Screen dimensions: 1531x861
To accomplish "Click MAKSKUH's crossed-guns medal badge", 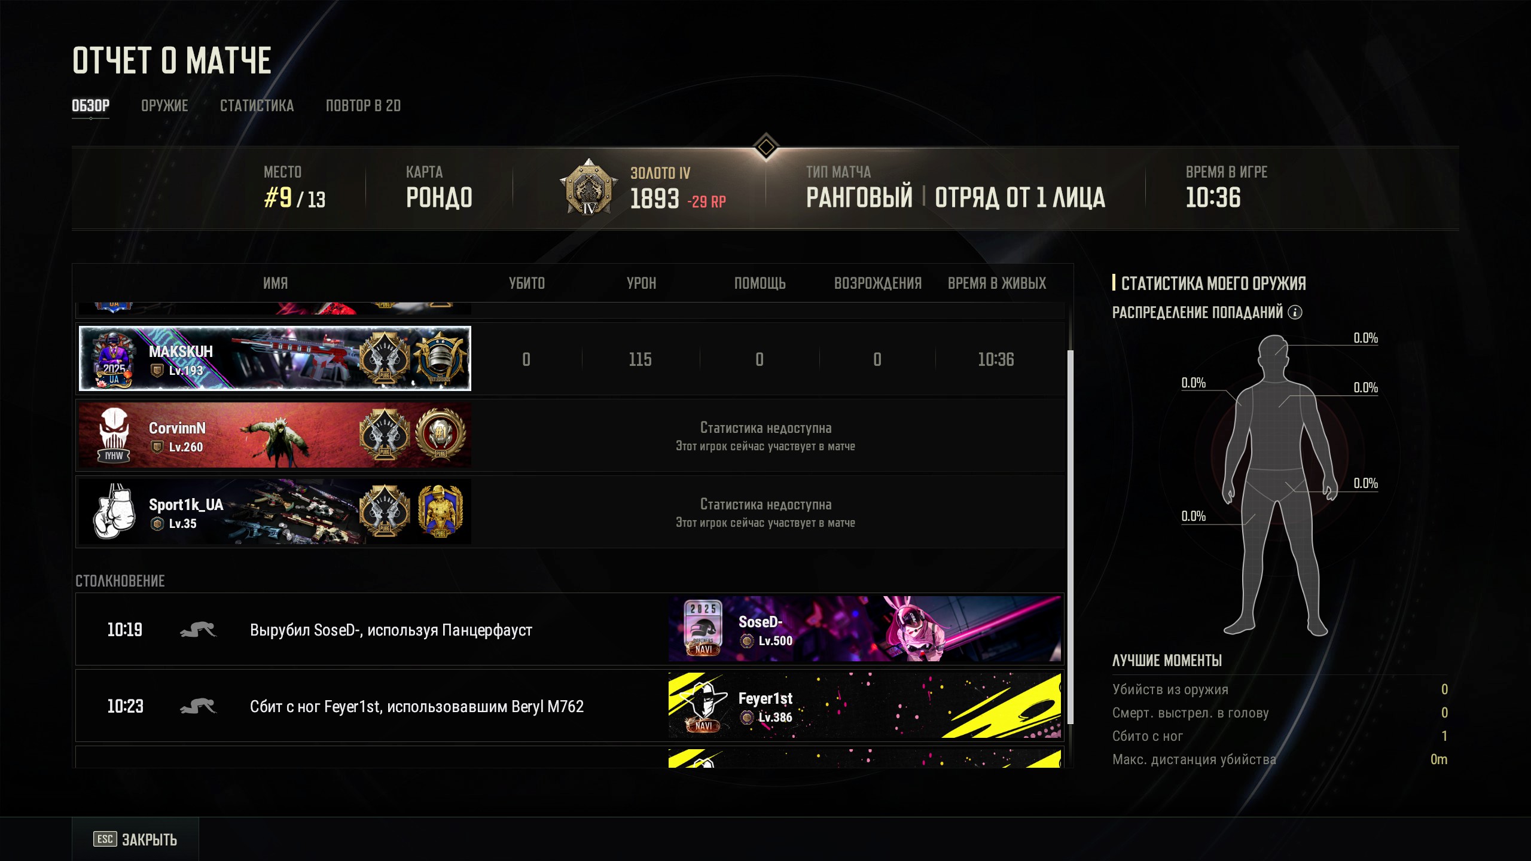I will pyautogui.click(x=385, y=359).
